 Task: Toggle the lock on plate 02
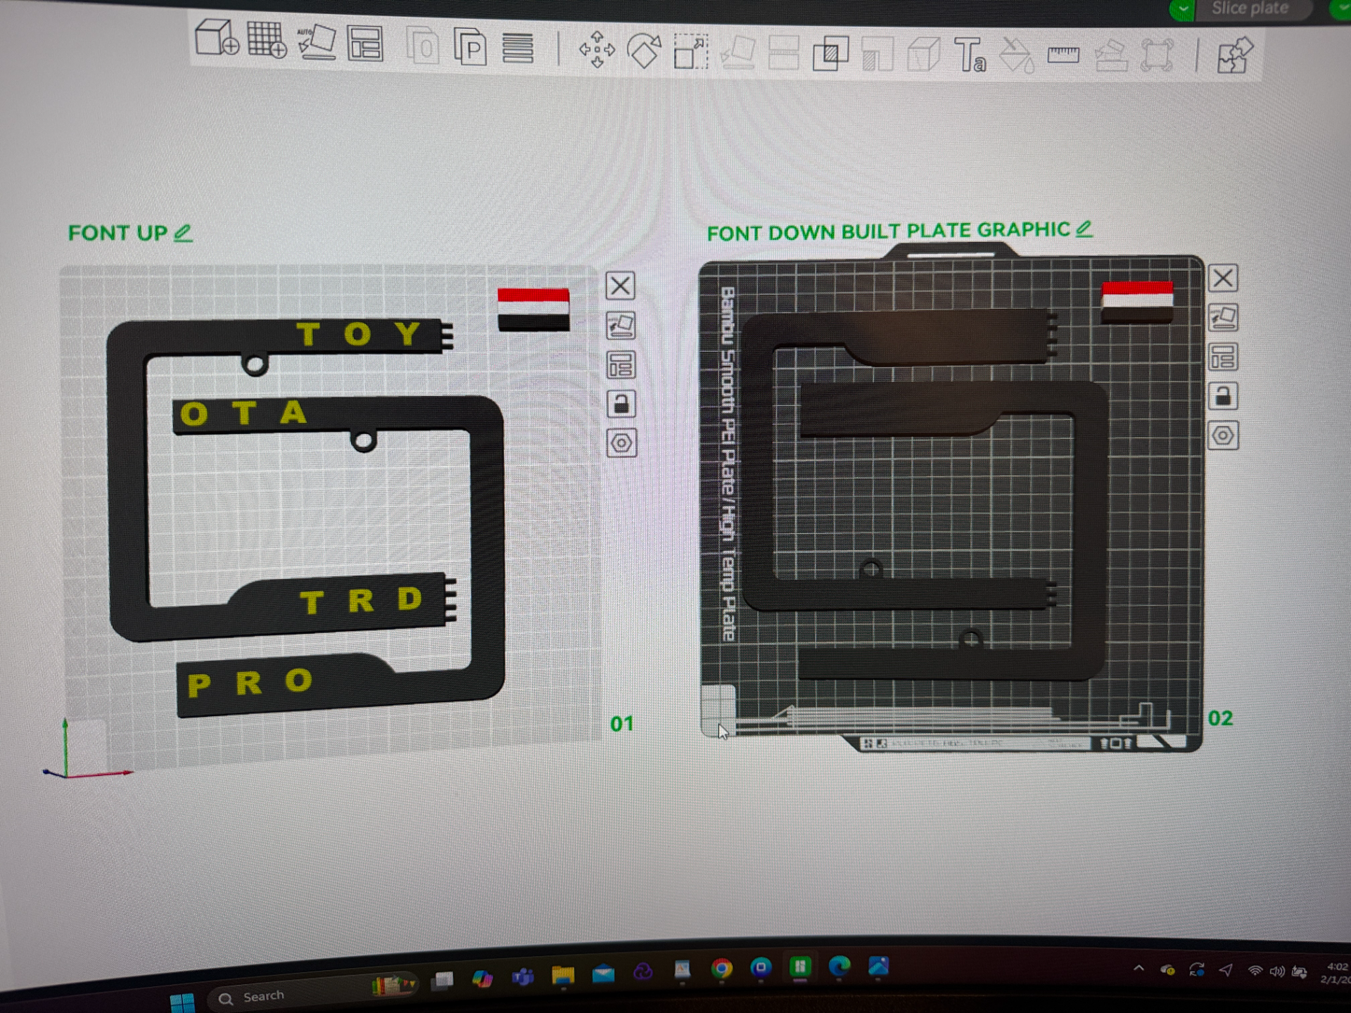(1223, 397)
